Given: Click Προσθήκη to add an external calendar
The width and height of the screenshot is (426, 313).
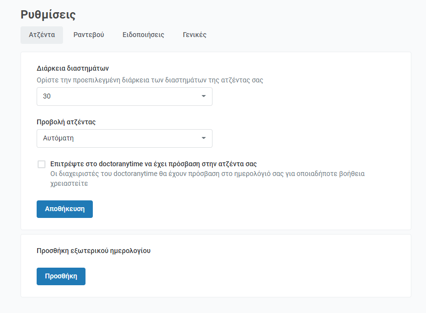Looking at the screenshot, I should (61, 276).
